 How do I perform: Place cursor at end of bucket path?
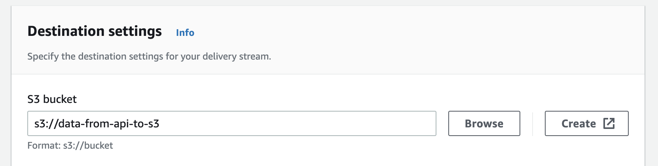[x=160, y=124]
